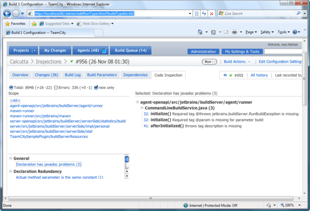
Task: Navigate to Calcutta project breadcrumb
Action: point(19,62)
